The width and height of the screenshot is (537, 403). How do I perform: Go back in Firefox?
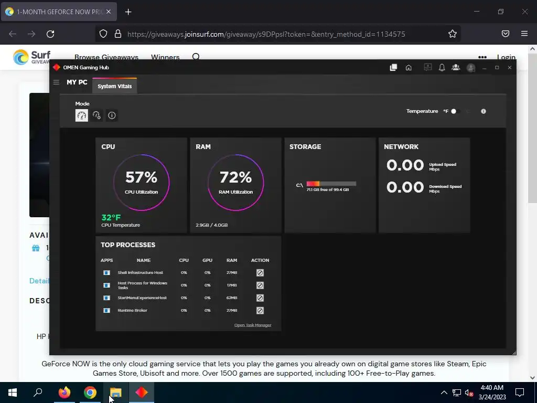(13, 34)
